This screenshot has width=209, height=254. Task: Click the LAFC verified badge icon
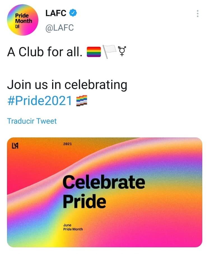tap(73, 12)
